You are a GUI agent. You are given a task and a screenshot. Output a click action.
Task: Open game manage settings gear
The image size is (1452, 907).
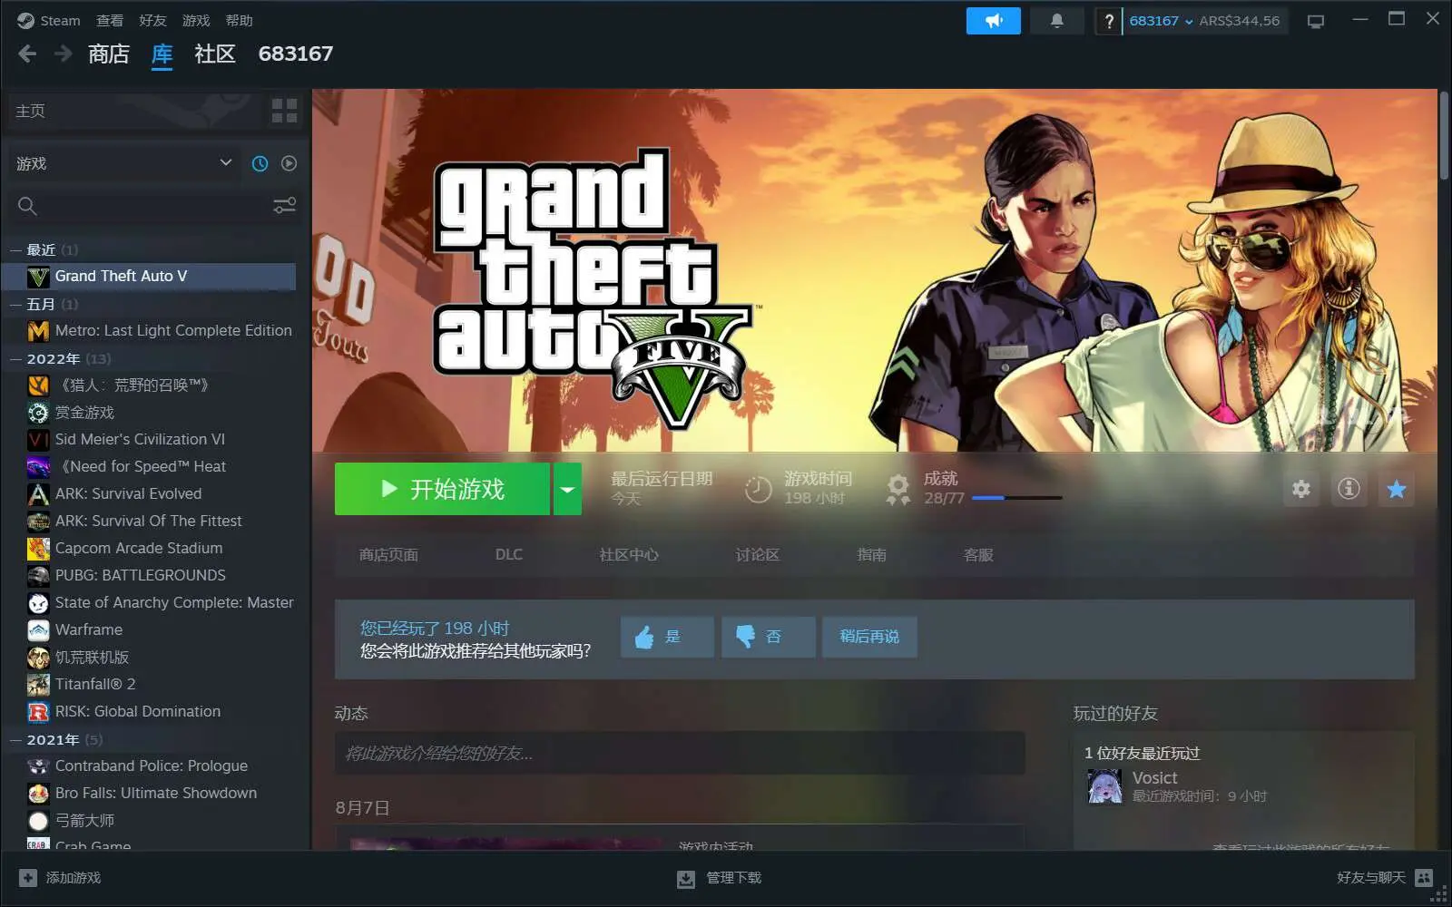[1300, 489]
